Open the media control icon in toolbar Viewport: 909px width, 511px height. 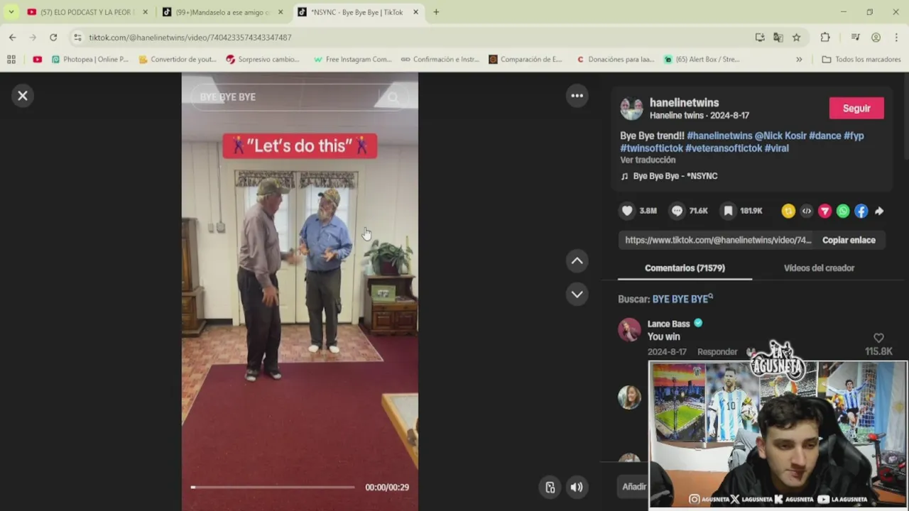(855, 38)
